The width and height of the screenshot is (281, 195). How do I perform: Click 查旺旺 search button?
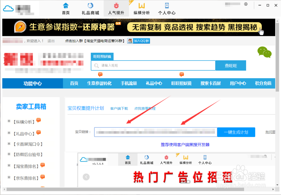pos(231,66)
